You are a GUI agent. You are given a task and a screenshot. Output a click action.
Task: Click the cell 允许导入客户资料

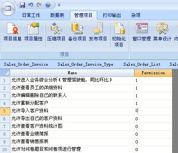[72, 111]
